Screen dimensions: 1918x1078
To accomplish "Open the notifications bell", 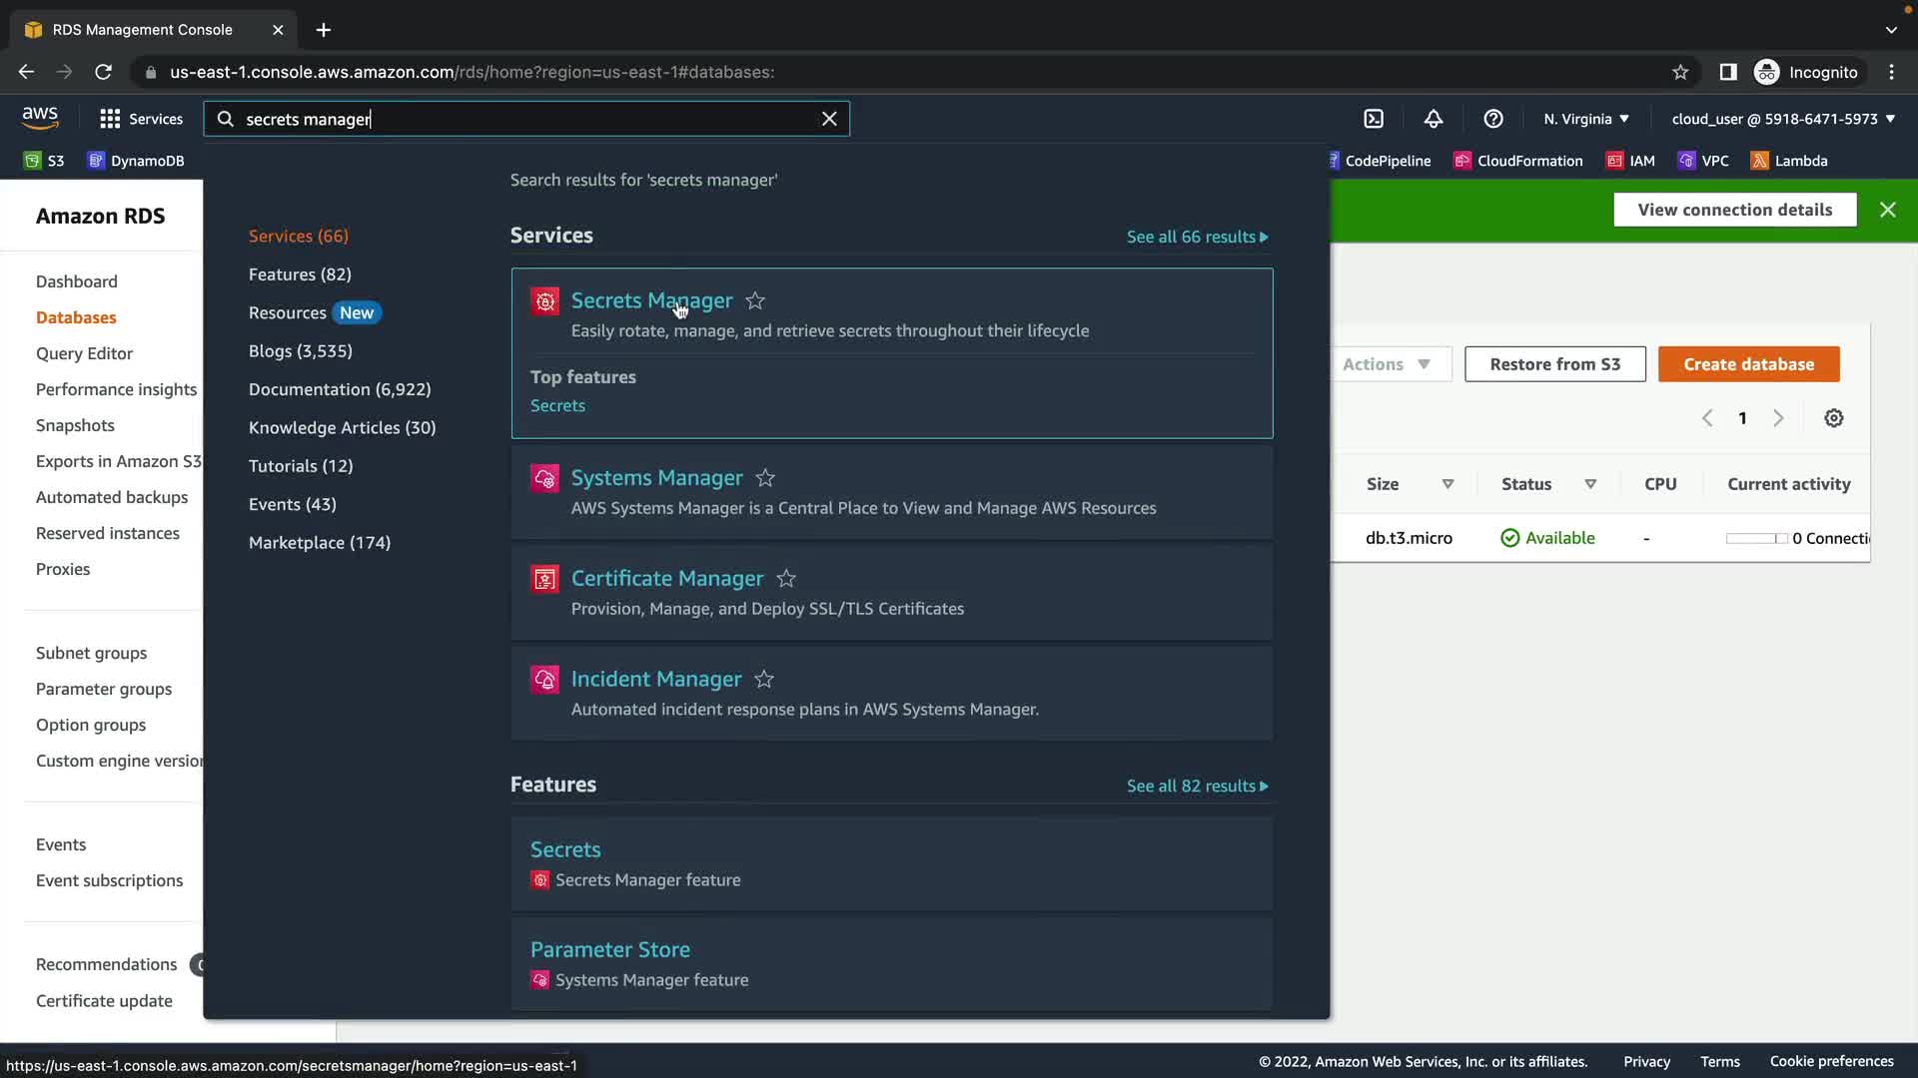I will pos(1434,119).
